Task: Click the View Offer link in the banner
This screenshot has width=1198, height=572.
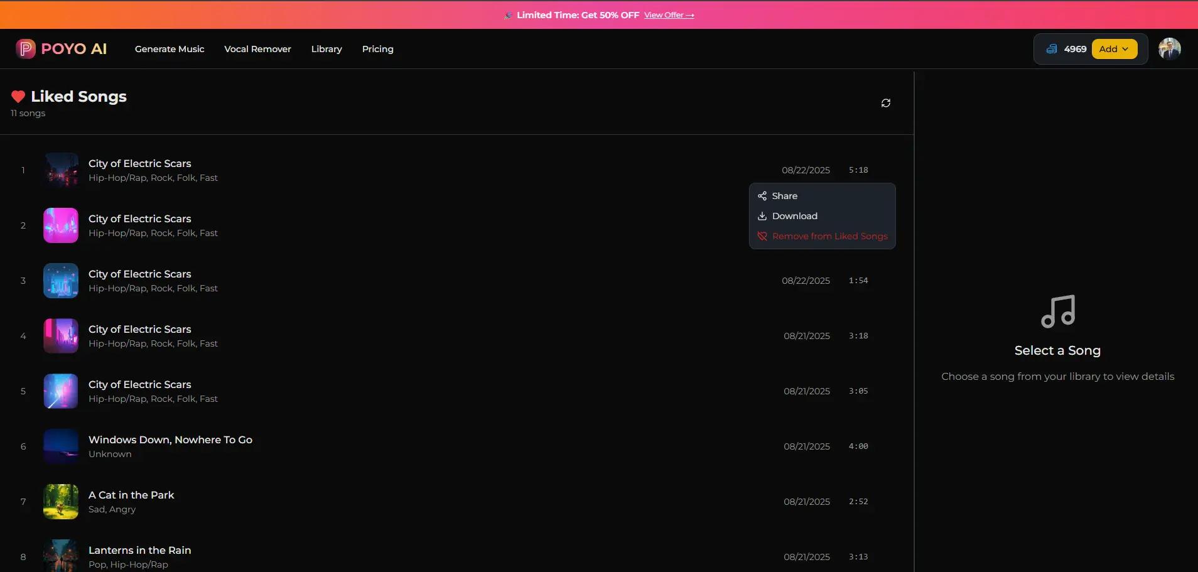Action: (x=669, y=14)
